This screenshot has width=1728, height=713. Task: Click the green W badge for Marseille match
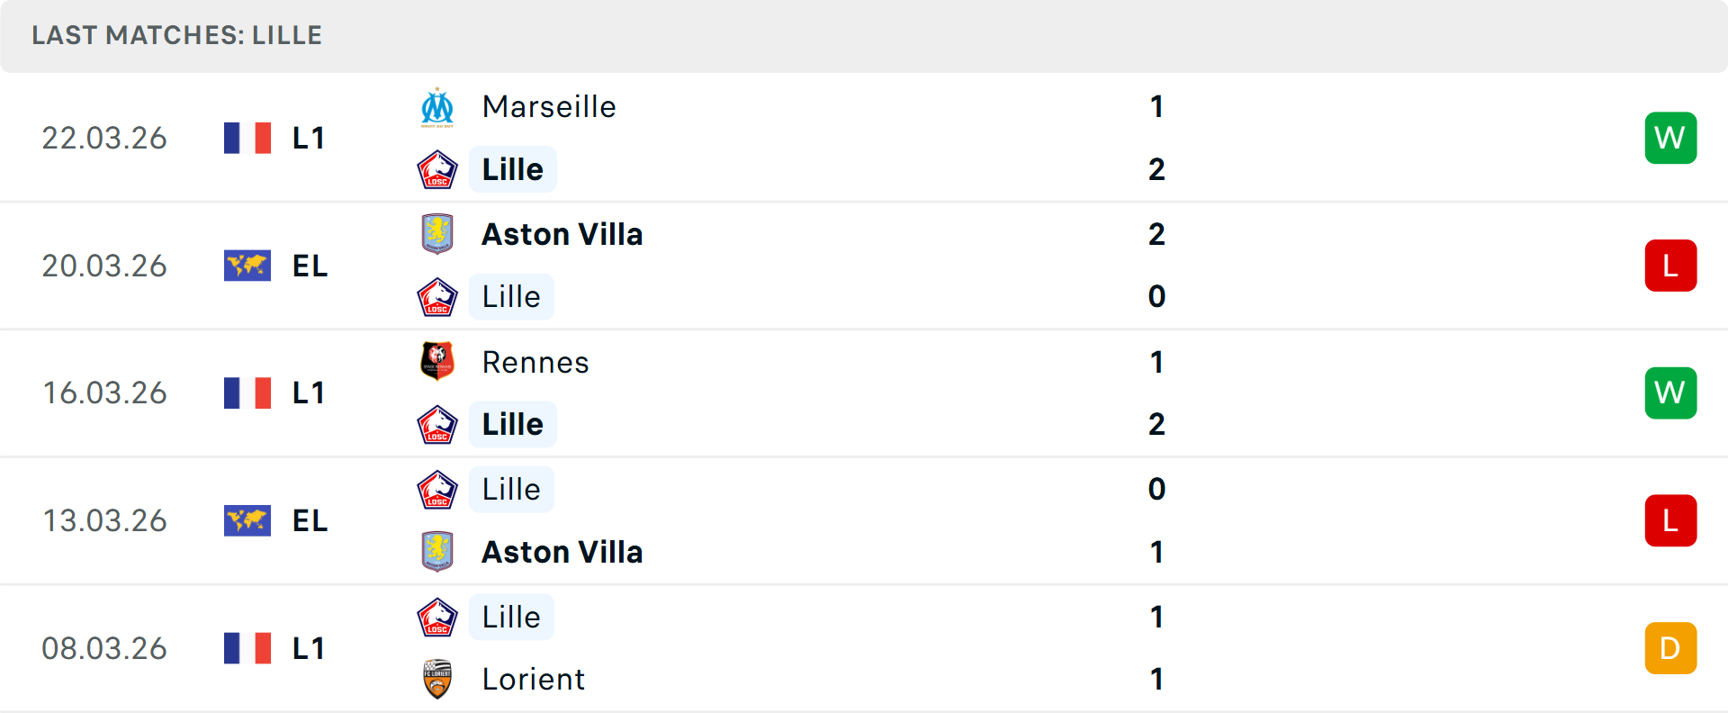click(x=1670, y=138)
